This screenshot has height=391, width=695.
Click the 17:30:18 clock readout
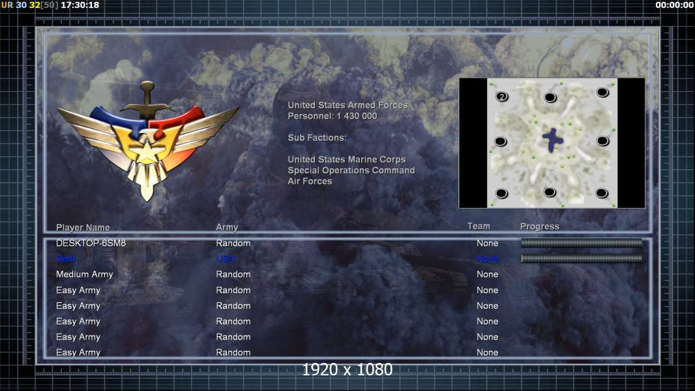click(80, 5)
